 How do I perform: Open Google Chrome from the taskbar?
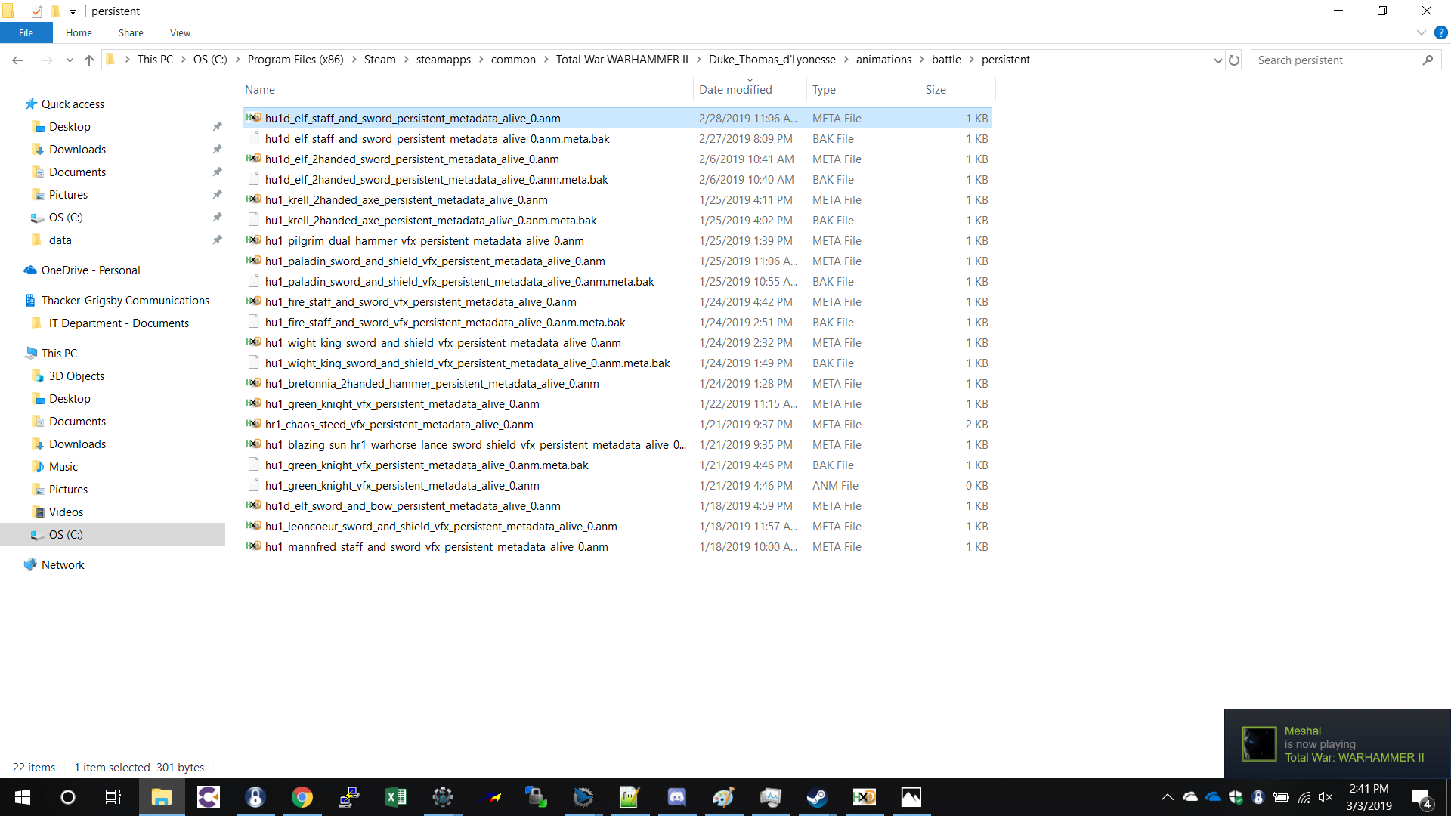pos(302,797)
